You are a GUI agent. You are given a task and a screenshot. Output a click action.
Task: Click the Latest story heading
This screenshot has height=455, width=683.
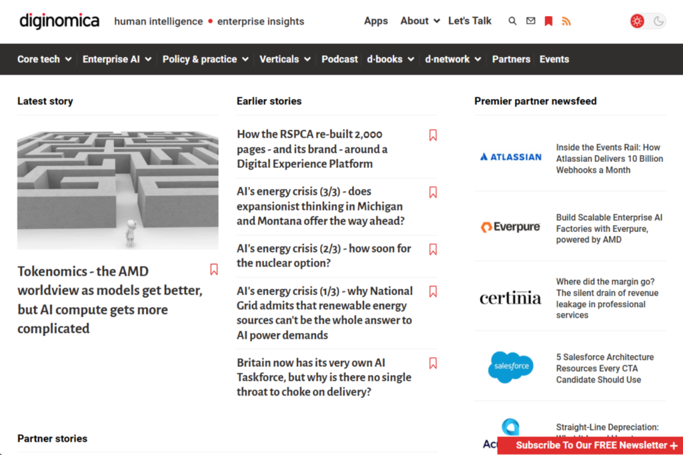point(45,101)
